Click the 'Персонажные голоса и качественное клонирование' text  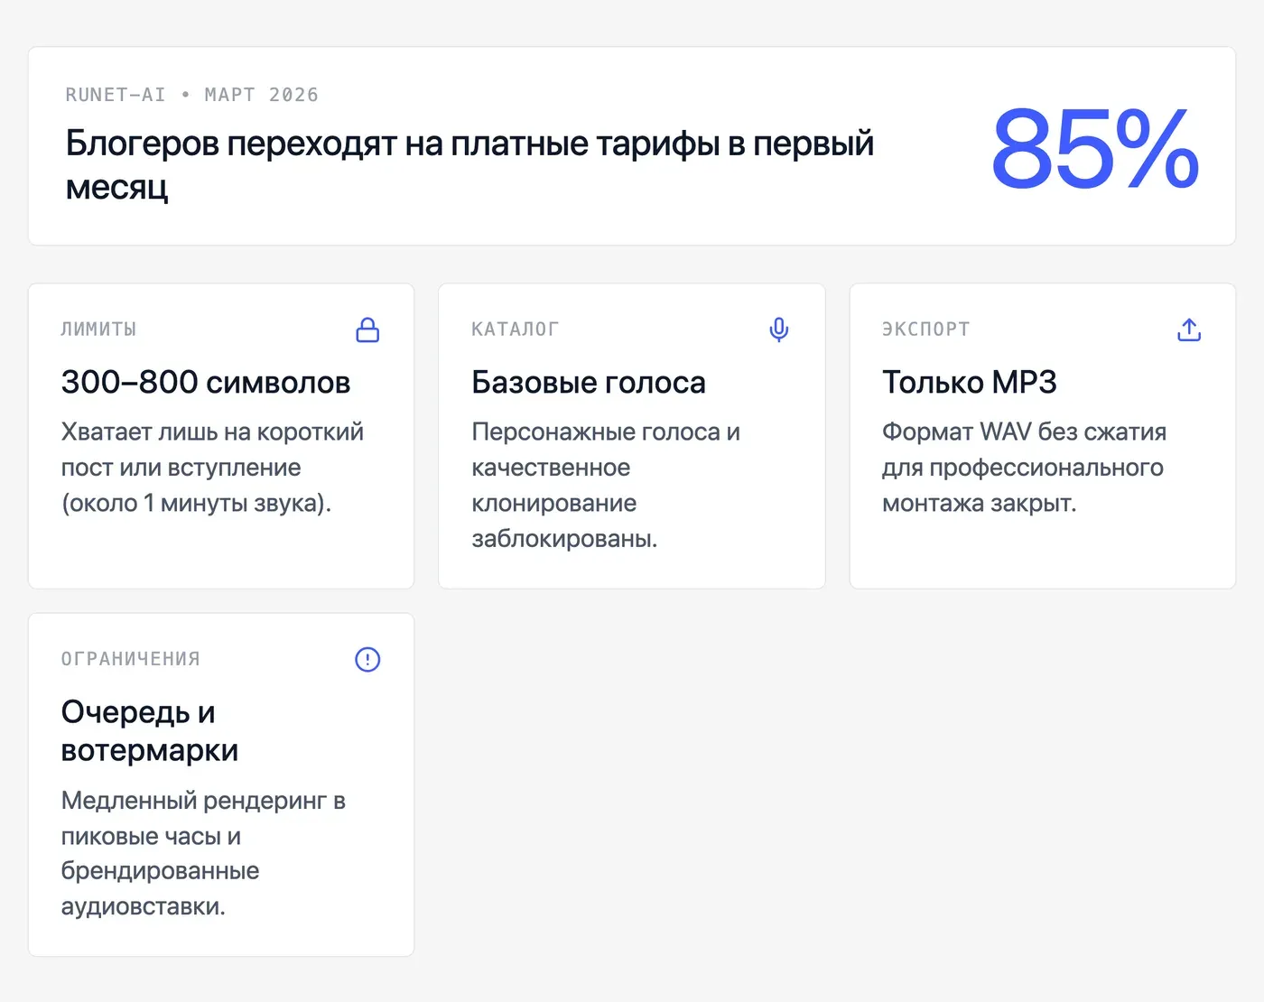(x=606, y=485)
